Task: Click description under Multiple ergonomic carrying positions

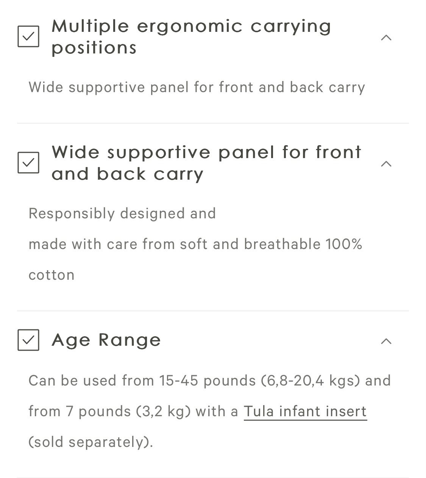Action: [x=197, y=87]
